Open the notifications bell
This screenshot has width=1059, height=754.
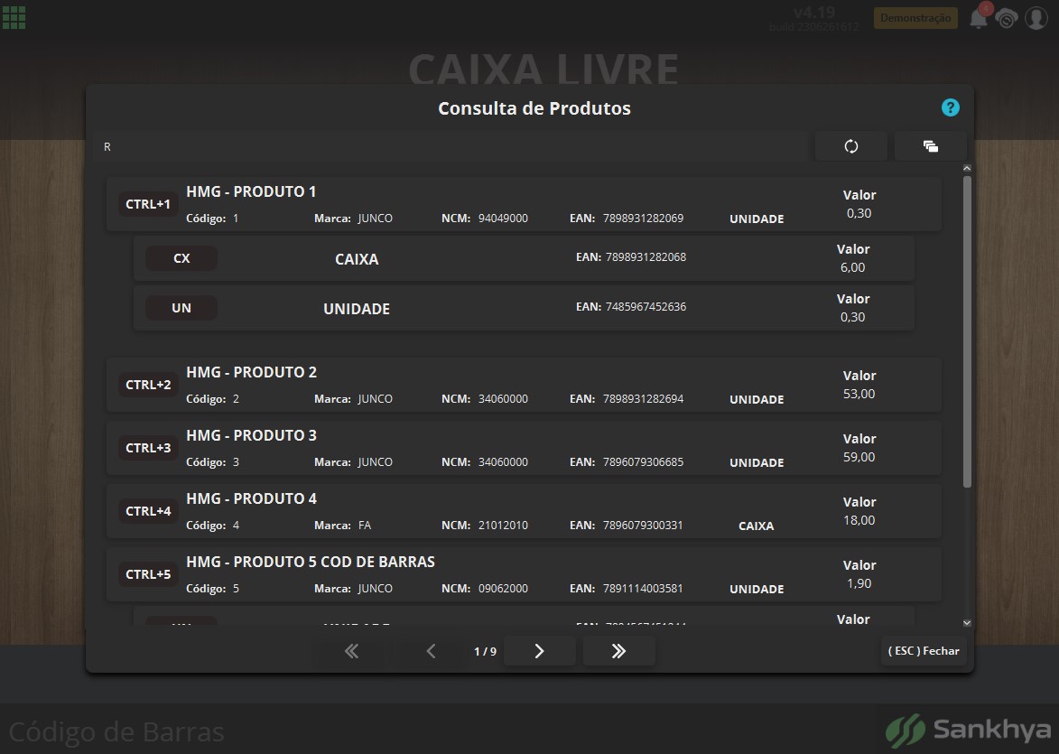click(x=978, y=18)
